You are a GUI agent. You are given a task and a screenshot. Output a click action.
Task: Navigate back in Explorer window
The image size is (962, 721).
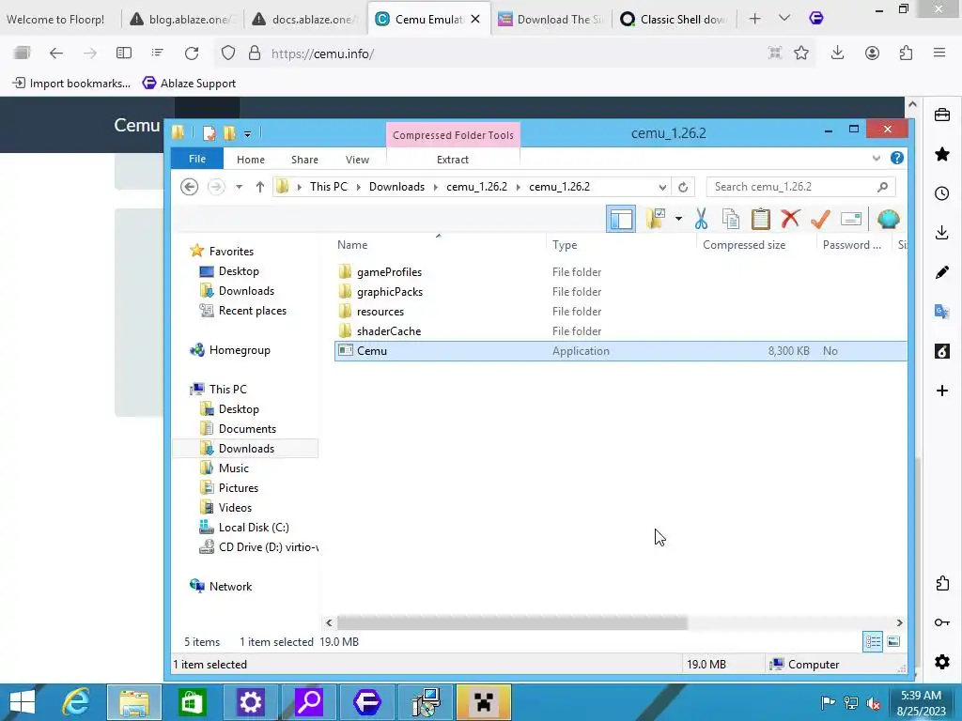click(190, 187)
